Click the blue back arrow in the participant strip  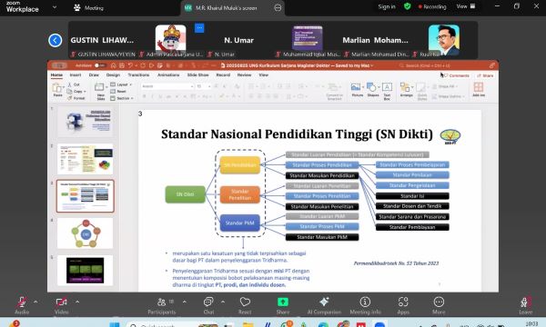(x=55, y=40)
